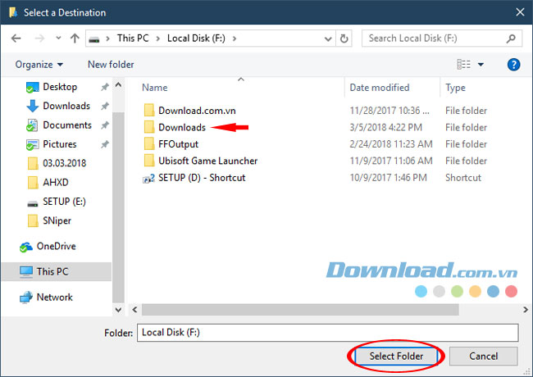Open Help with the question mark
Viewport: 533px width, 377px height.
[513, 65]
